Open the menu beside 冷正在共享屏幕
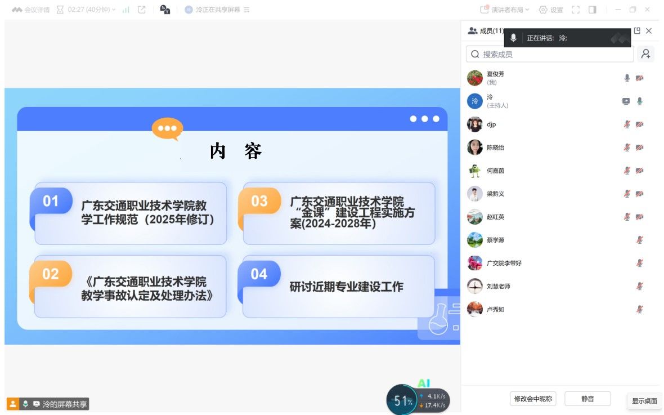Image resolution: width=664 pixels, height=415 pixels. click(246, 10)
